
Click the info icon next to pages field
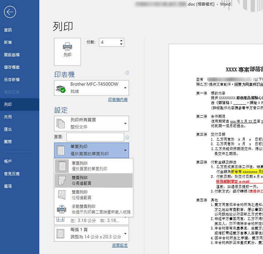point(127,137)
